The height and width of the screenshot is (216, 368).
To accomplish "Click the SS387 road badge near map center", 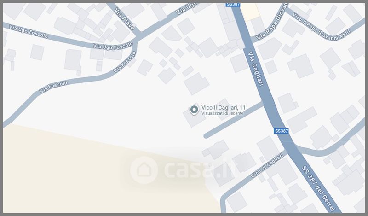I will (x=281, y=131).
